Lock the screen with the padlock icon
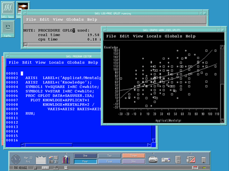The height and width of the screenshot is (171, 229). click(x=35, y=168)
